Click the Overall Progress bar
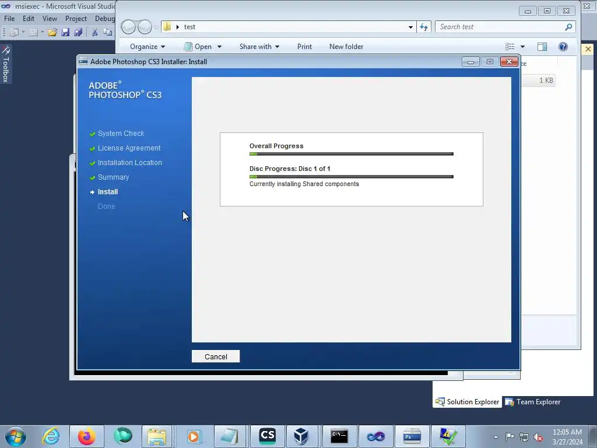Screen dimensions: 597x448 (351, 154)
